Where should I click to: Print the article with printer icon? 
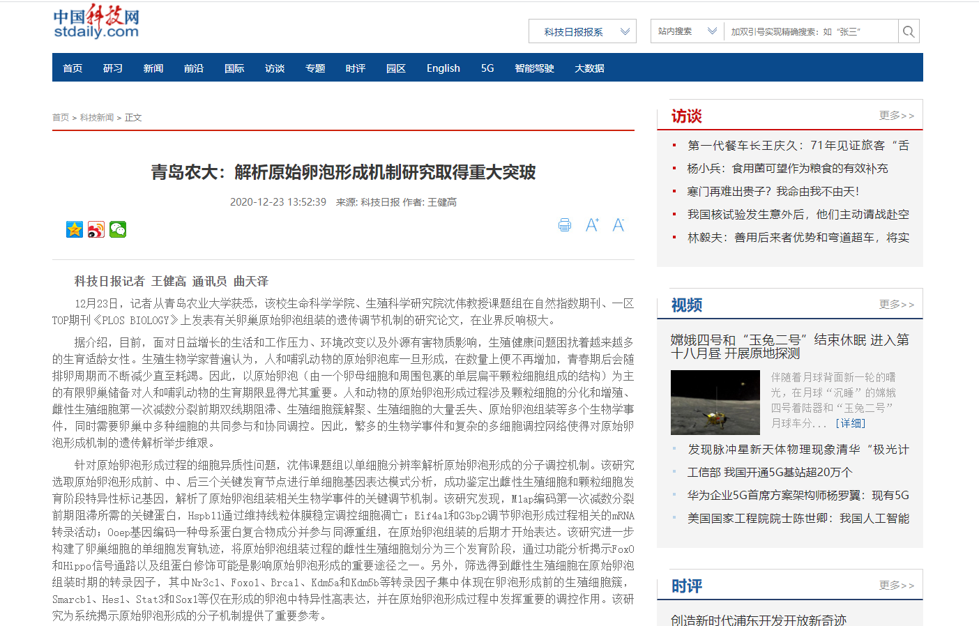[x=565, y=225]
